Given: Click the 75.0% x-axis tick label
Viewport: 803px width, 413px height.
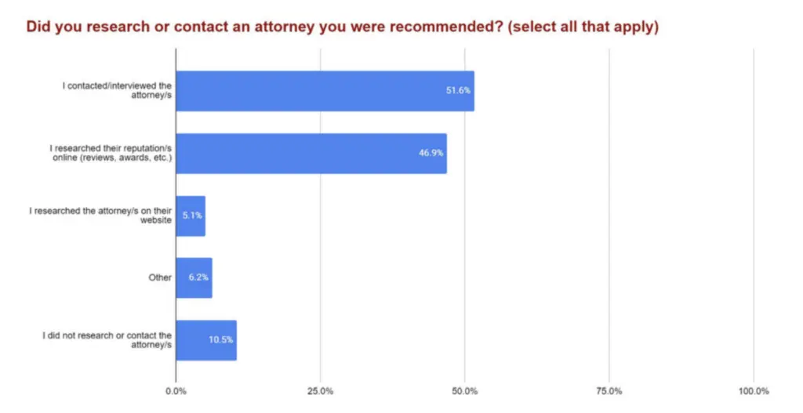Looking at the screenshot, I should (x=609, y=391).
